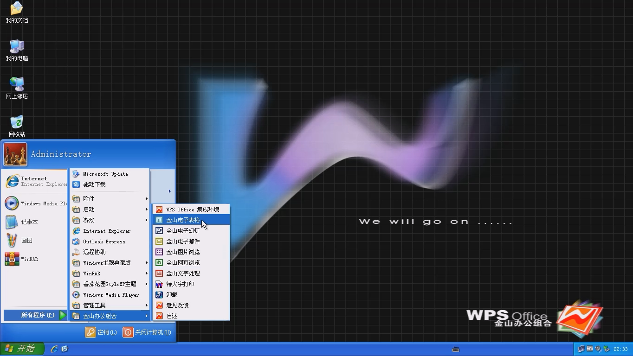Click the 网上邻居 desktop icon
This screenshot has height=356, width=633.
pos(17,88)
